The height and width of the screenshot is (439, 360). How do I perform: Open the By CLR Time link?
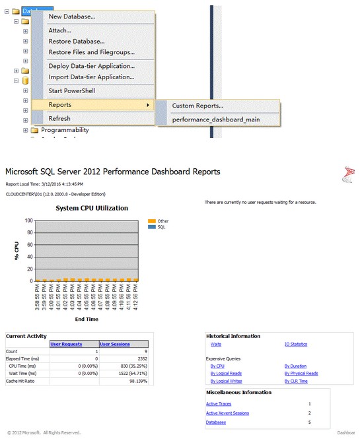pos(296,381)
